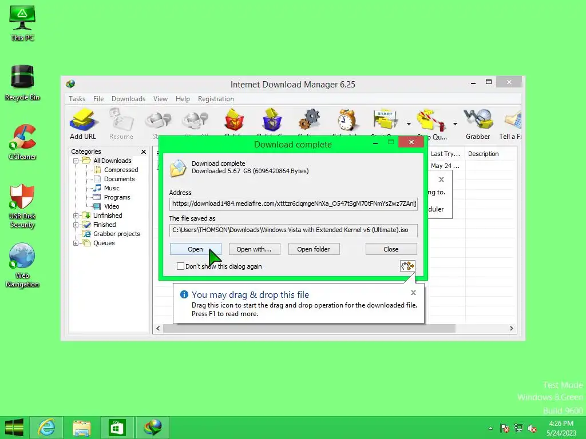Click the Windows Start button
Image resolution: width=586 pixels, height=439 pixels.
[x=14, y=428]
